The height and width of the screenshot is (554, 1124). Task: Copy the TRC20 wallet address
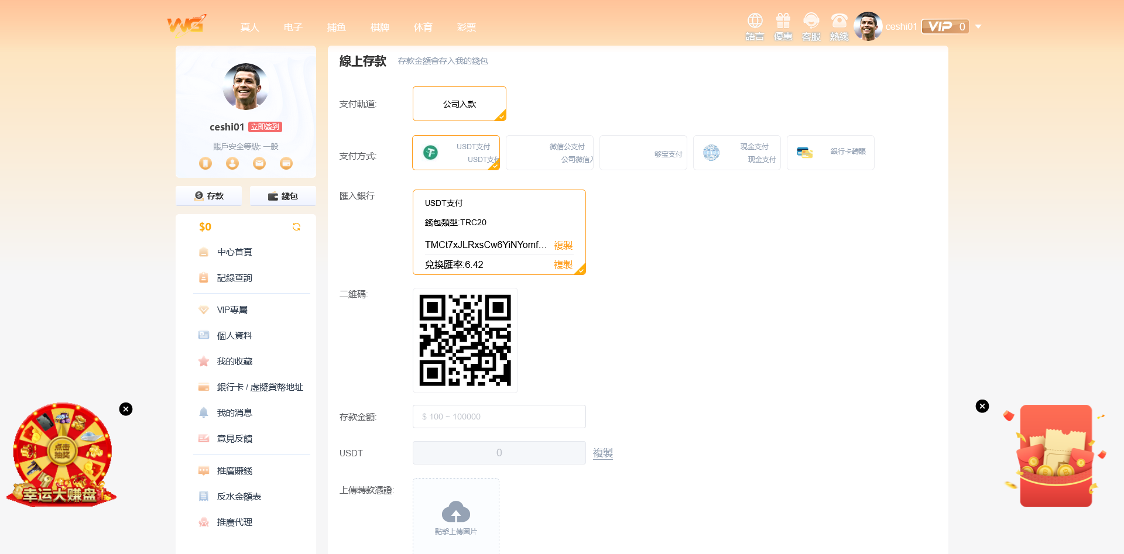point(563,245)
